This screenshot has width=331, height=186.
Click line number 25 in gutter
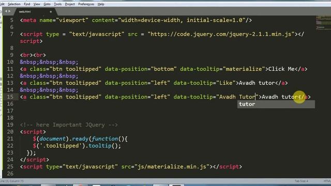[x=10, y=166]
